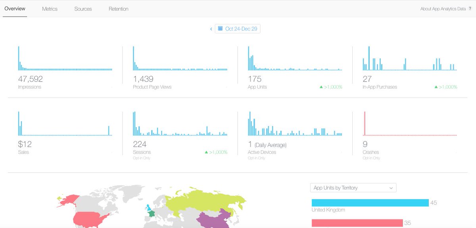476x228 pixels.
Task: Switch to the Sources tab
Action: coord(83,9)
